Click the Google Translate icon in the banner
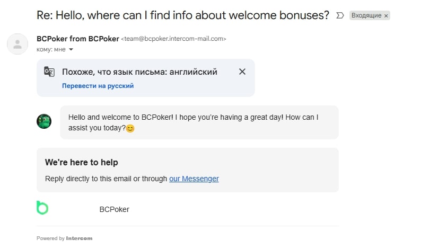421x248 pixels. point(49,72)
